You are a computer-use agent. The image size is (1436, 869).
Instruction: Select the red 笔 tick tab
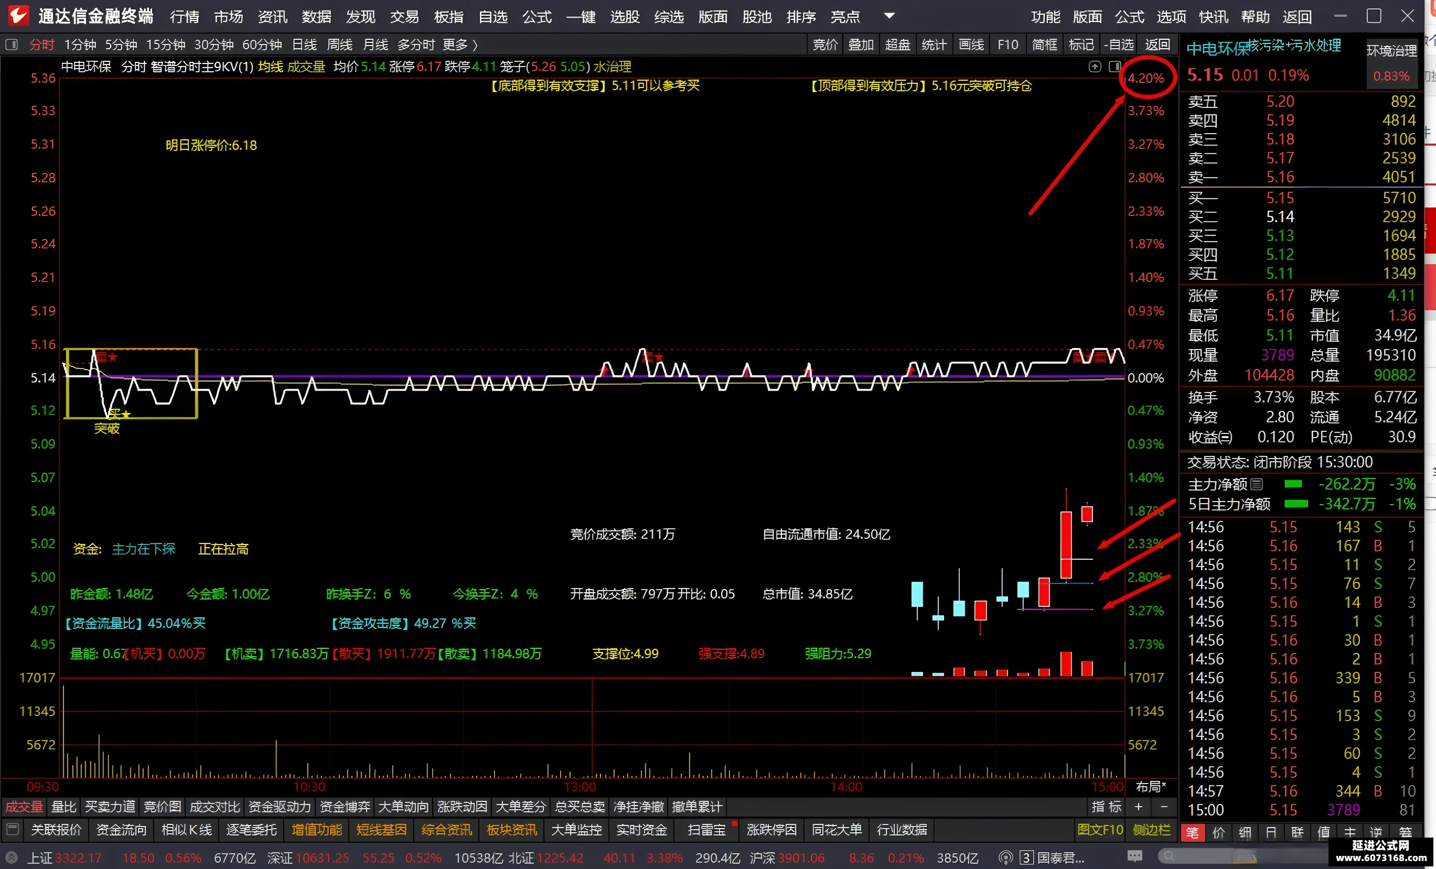pos(1193,832)
